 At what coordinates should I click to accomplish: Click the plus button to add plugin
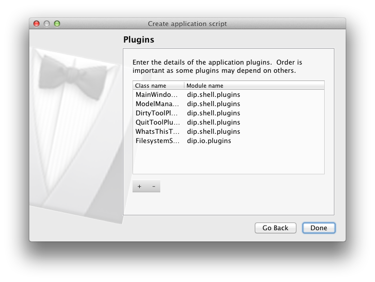pyautogui.click(x=139, y=186)
